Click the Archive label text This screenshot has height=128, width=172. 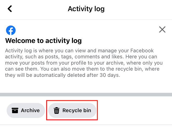30,110
